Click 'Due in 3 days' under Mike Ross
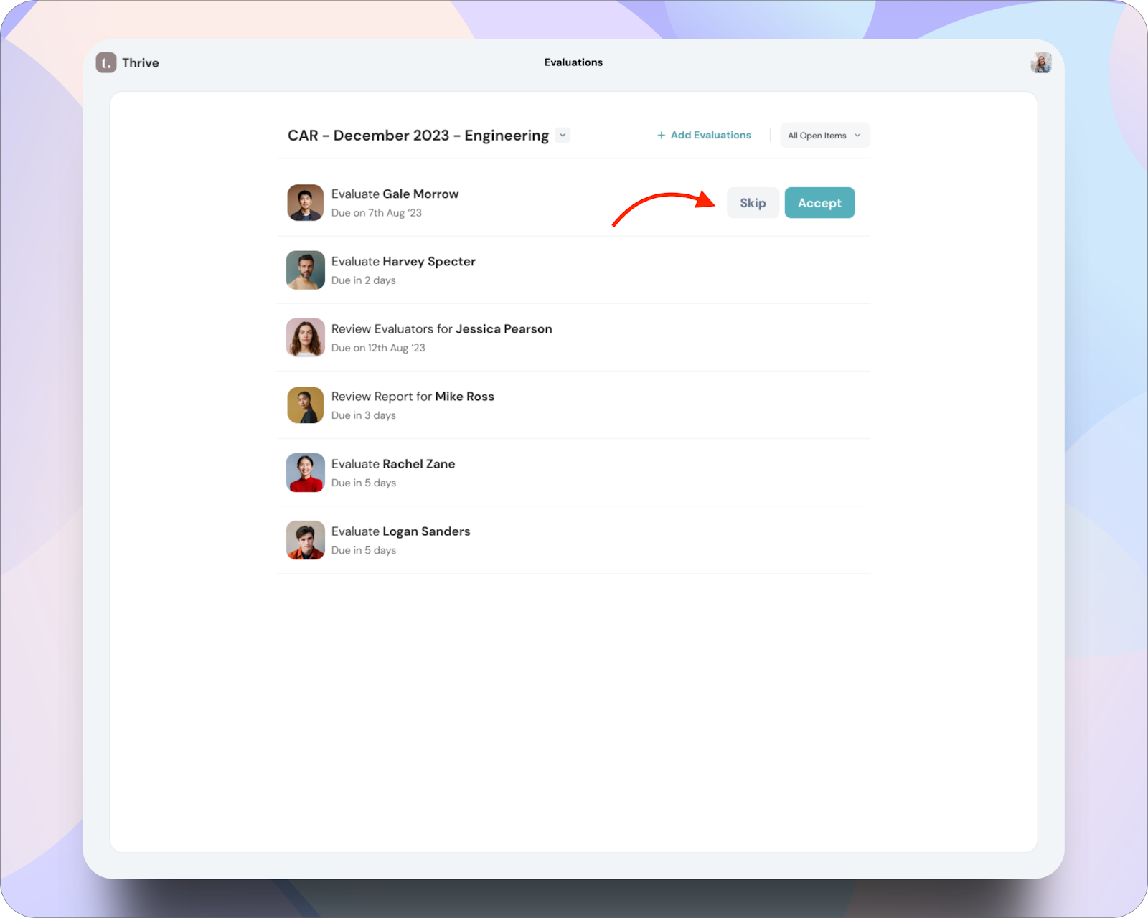Image resolution: width=1148 pixels, height=918 pixels. point(364,415)
